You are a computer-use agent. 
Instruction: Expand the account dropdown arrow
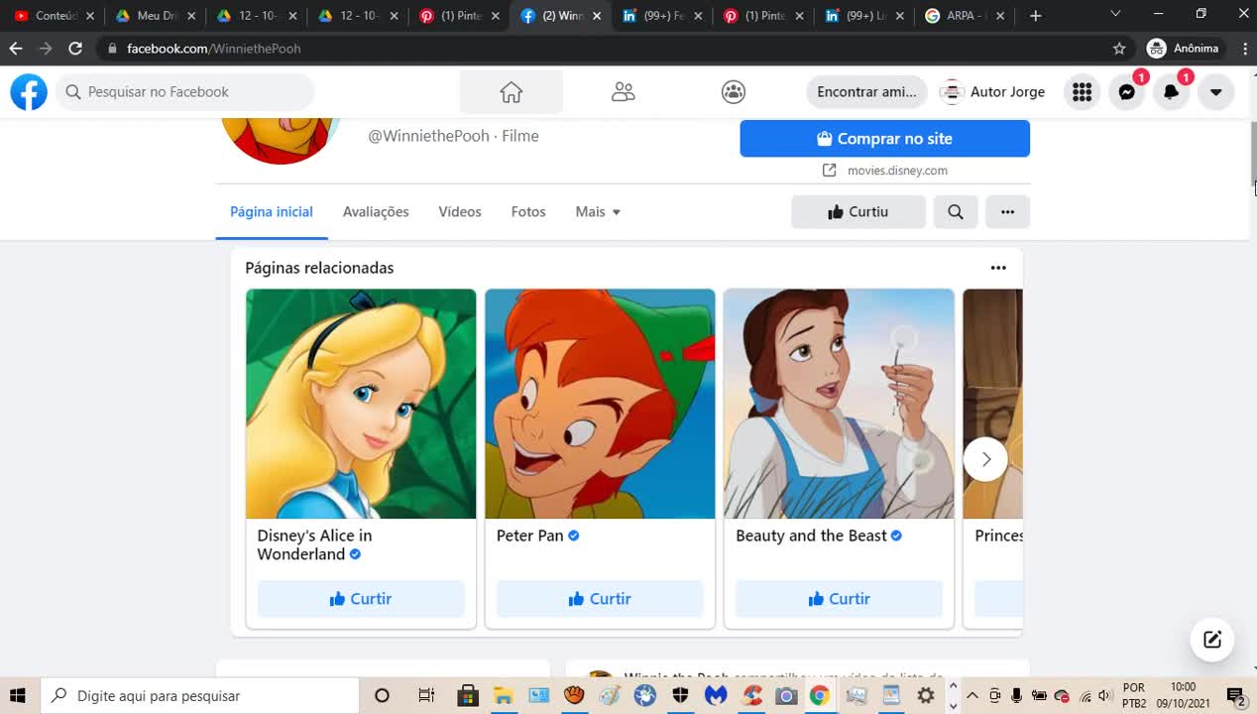pyautogui.click(x=1215, y=92)
